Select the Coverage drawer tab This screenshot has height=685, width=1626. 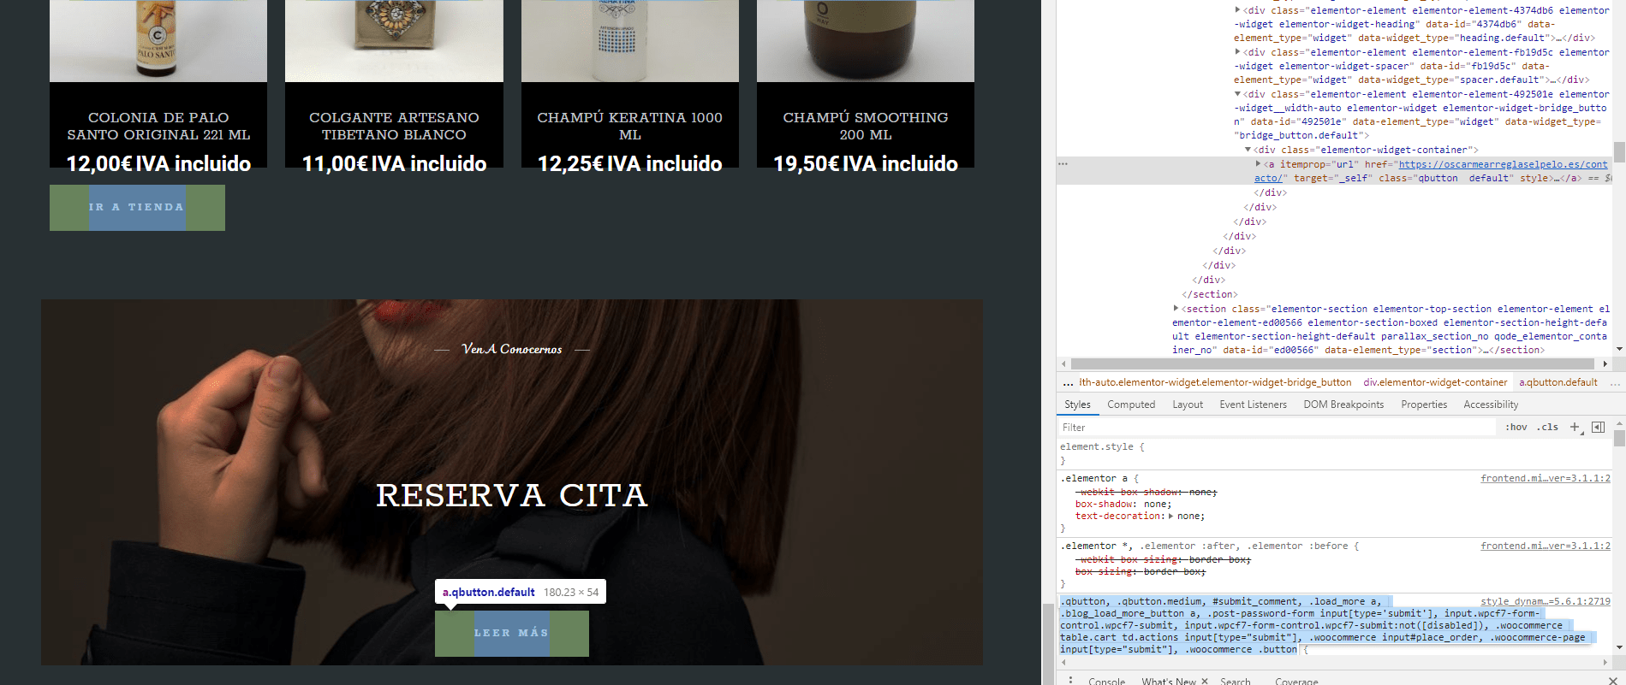coord(1296,681)
